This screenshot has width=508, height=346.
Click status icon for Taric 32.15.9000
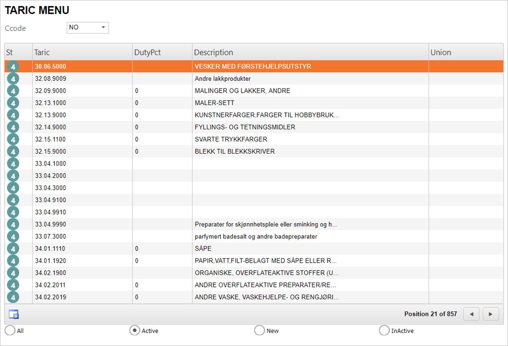point(13,152)
